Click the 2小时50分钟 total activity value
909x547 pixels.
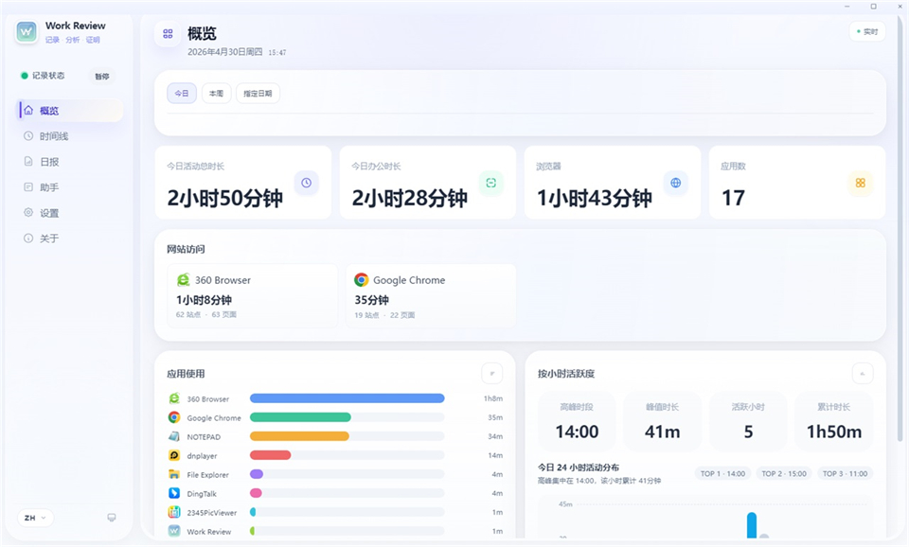225,198
